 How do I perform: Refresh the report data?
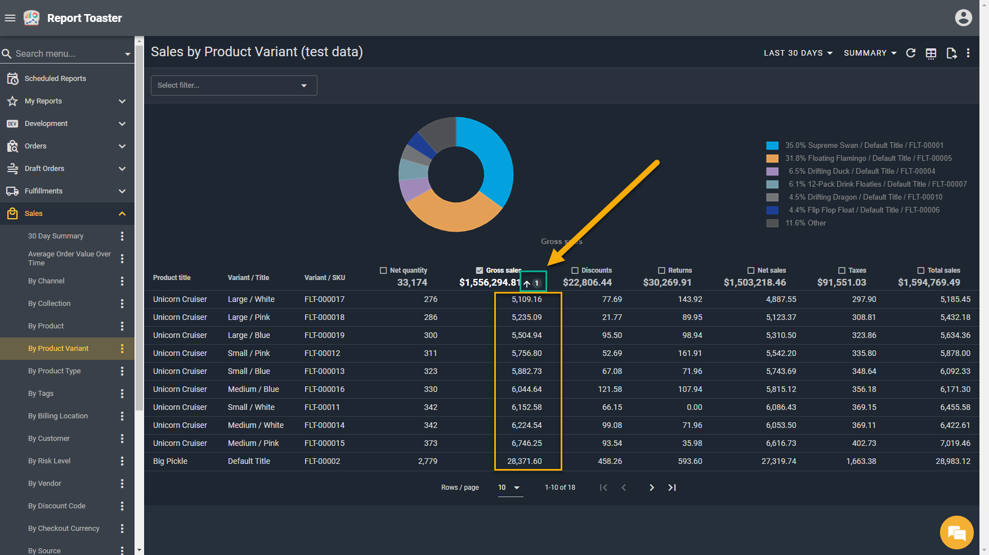(911, 53)
